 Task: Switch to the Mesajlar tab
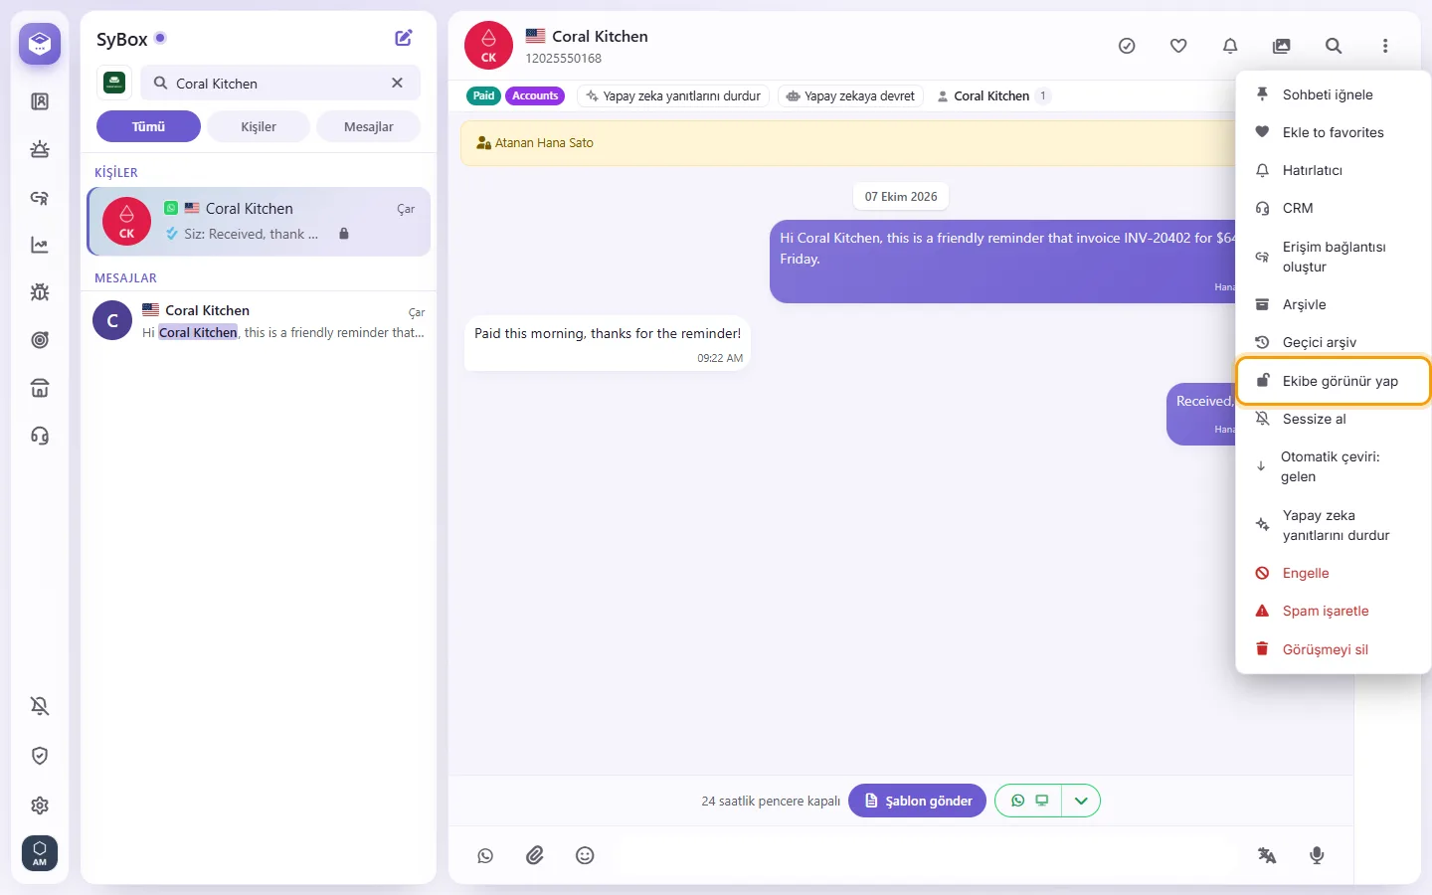369,126
